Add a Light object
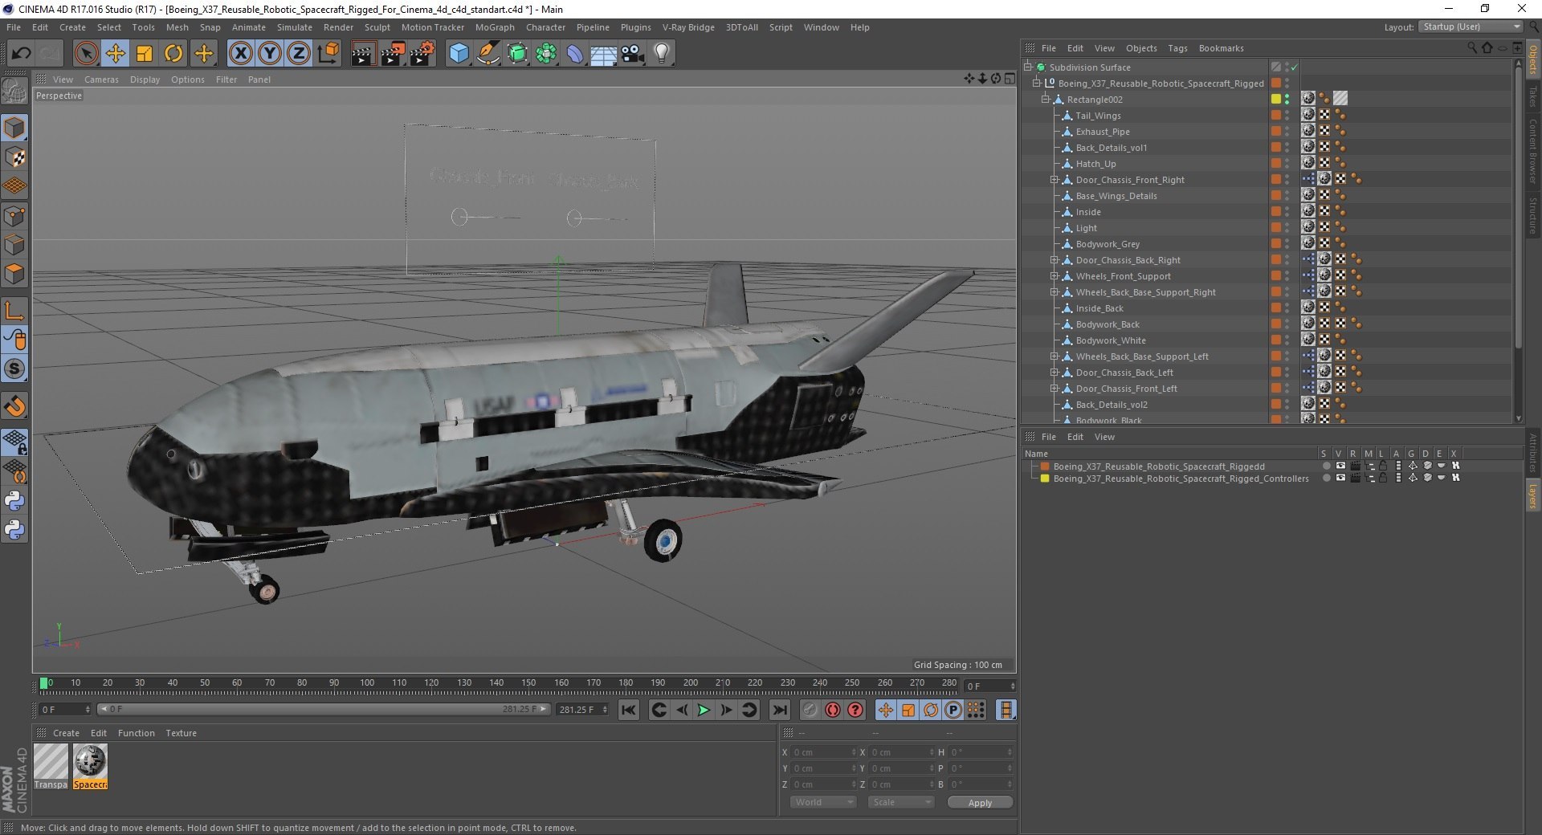The image size is (1542, 835). pyautogui.click(x=661, y=54)
